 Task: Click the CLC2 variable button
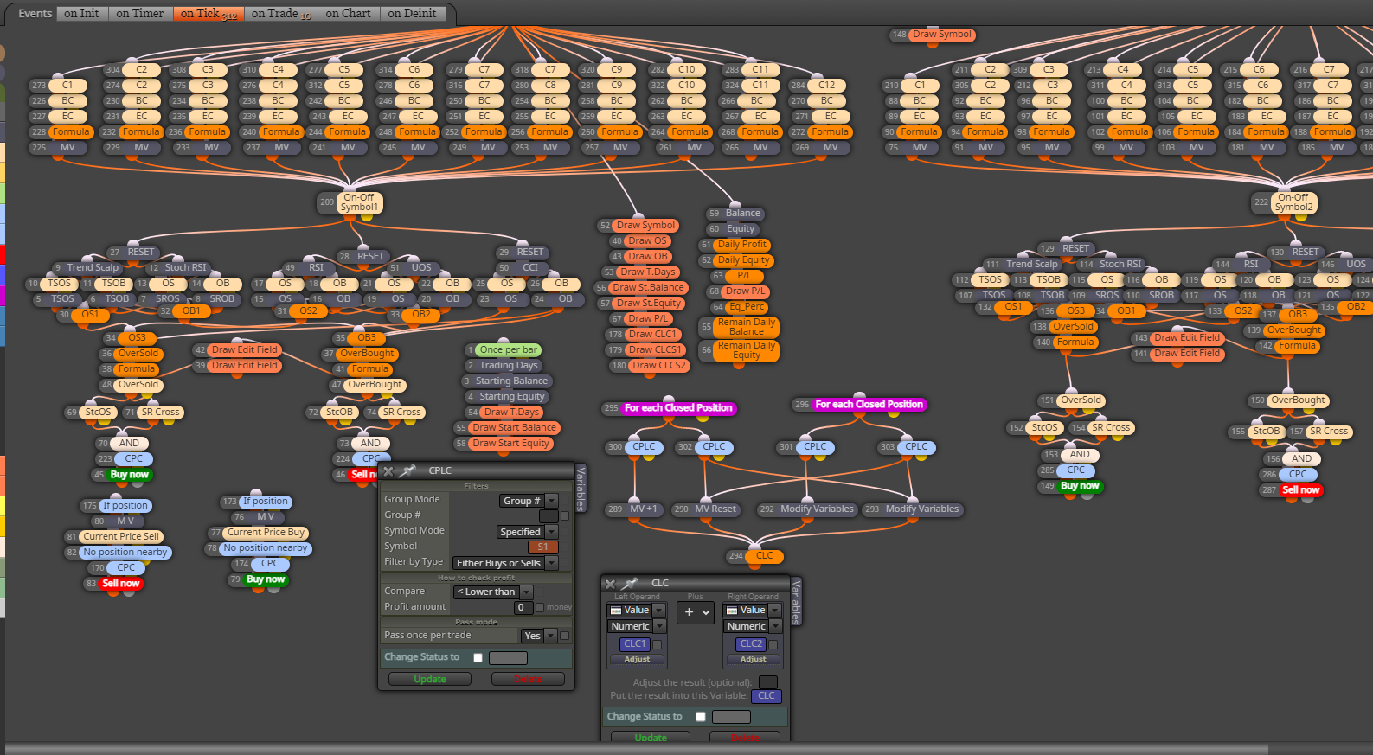tap(751, 644)
